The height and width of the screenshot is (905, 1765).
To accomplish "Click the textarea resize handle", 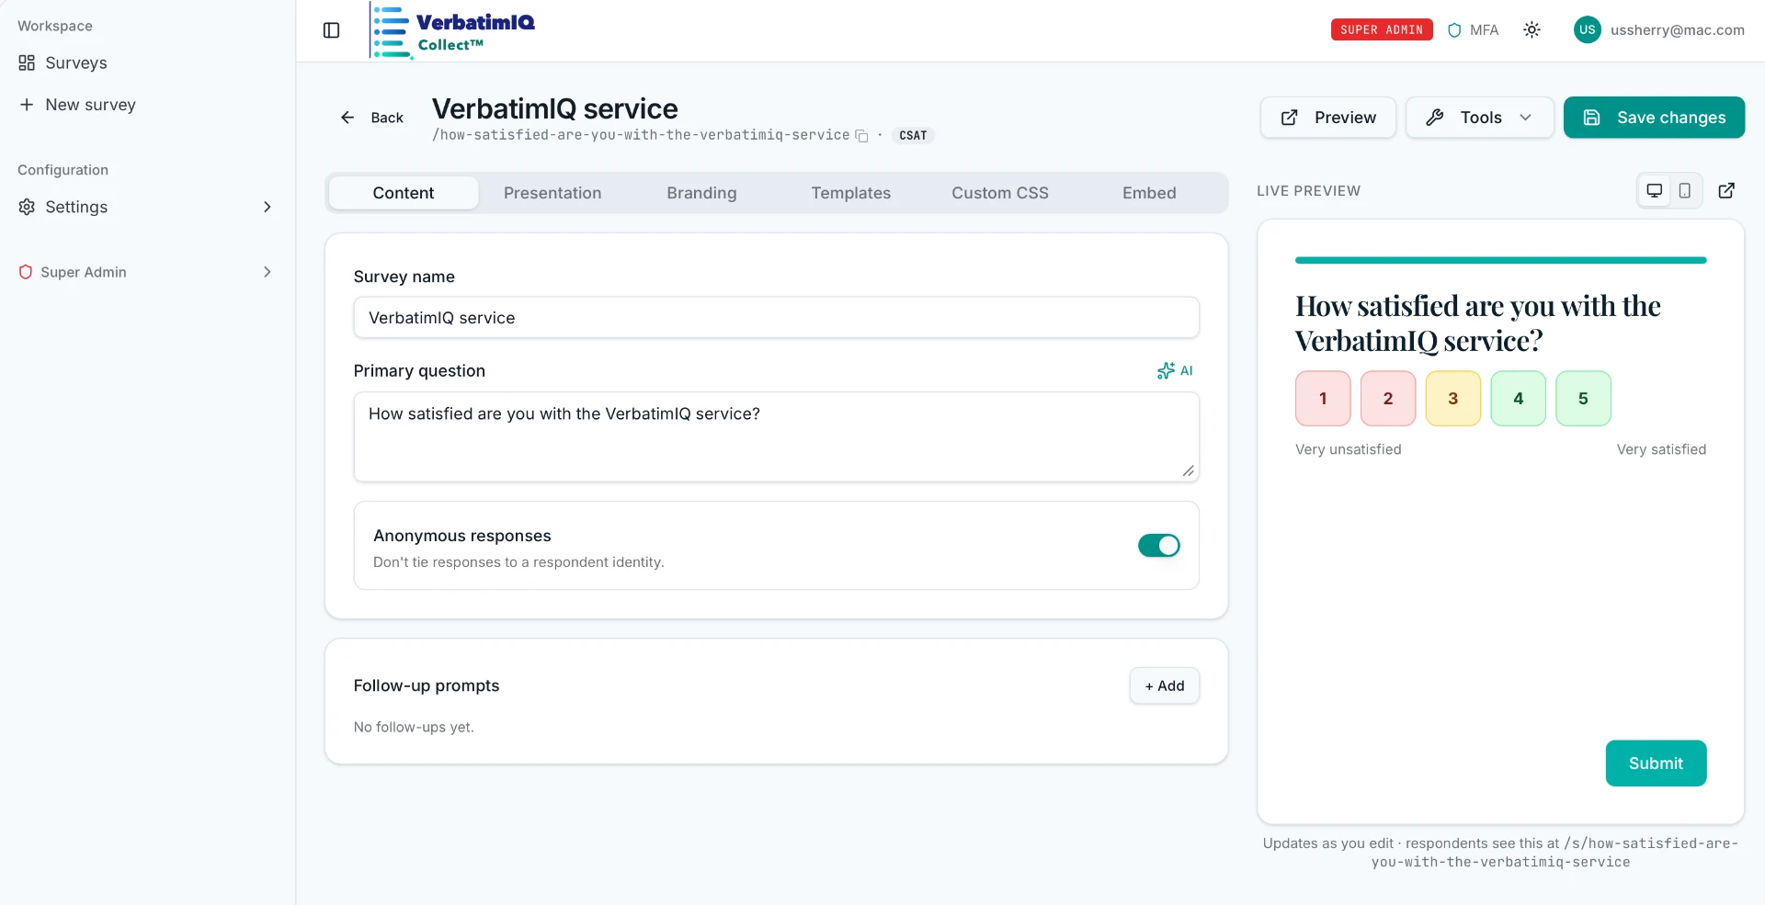I will 1188,470.
